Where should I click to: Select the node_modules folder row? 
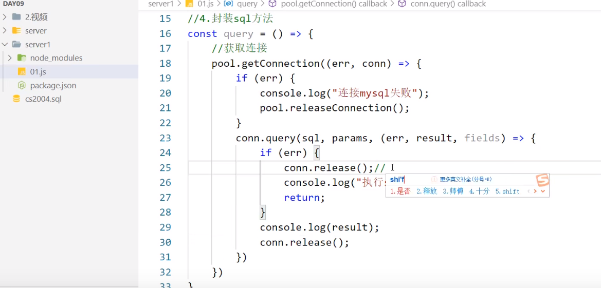coord(69,58)
